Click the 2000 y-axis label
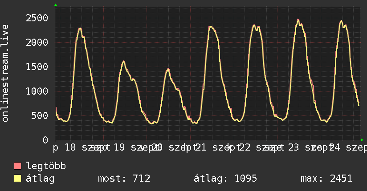 click(x=37, y=42)
